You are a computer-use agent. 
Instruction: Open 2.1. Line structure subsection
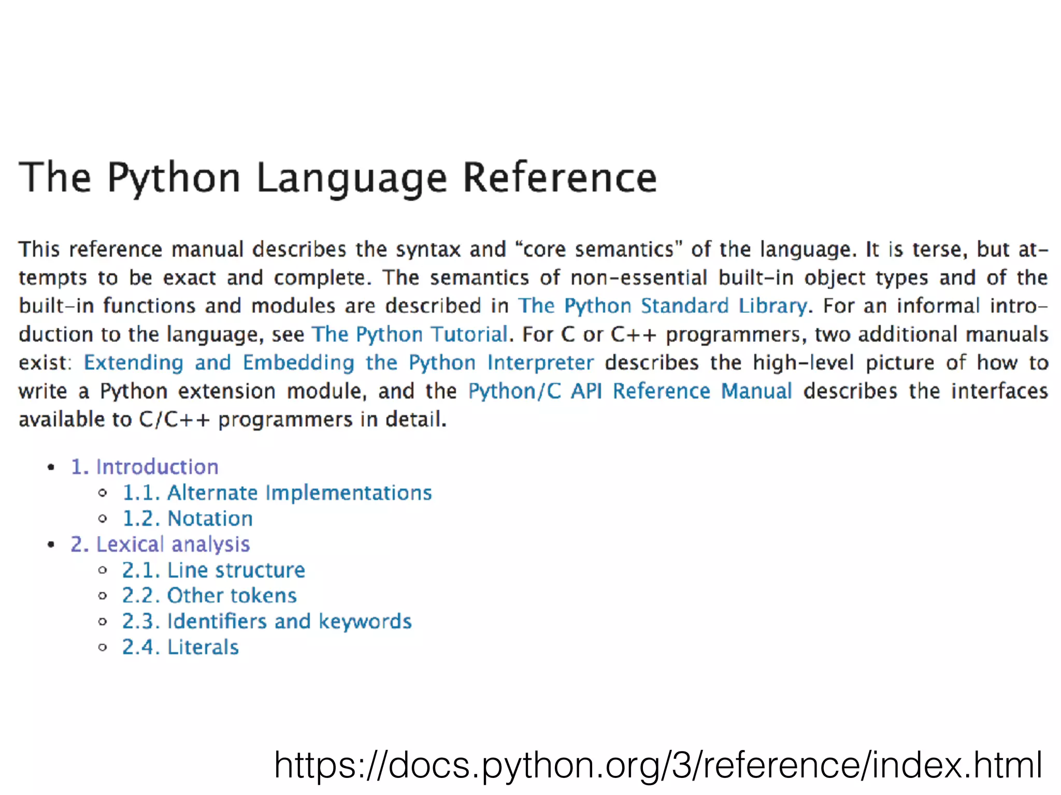pyautogui.click(x=213, y=570)
